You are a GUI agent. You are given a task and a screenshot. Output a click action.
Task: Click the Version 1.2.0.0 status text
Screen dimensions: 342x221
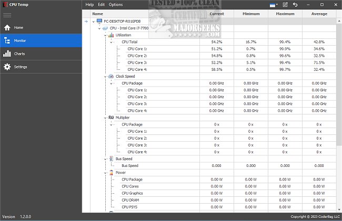pyautogui.click(x=17, y=217)
